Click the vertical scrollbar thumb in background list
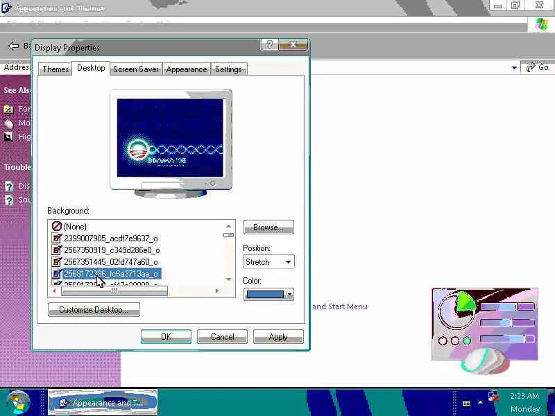The image size is (555, 416). pyautogui.click(x=229, y=235)
